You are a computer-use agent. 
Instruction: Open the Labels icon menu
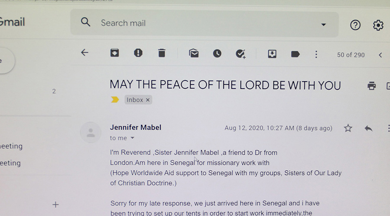pos(295,54)
